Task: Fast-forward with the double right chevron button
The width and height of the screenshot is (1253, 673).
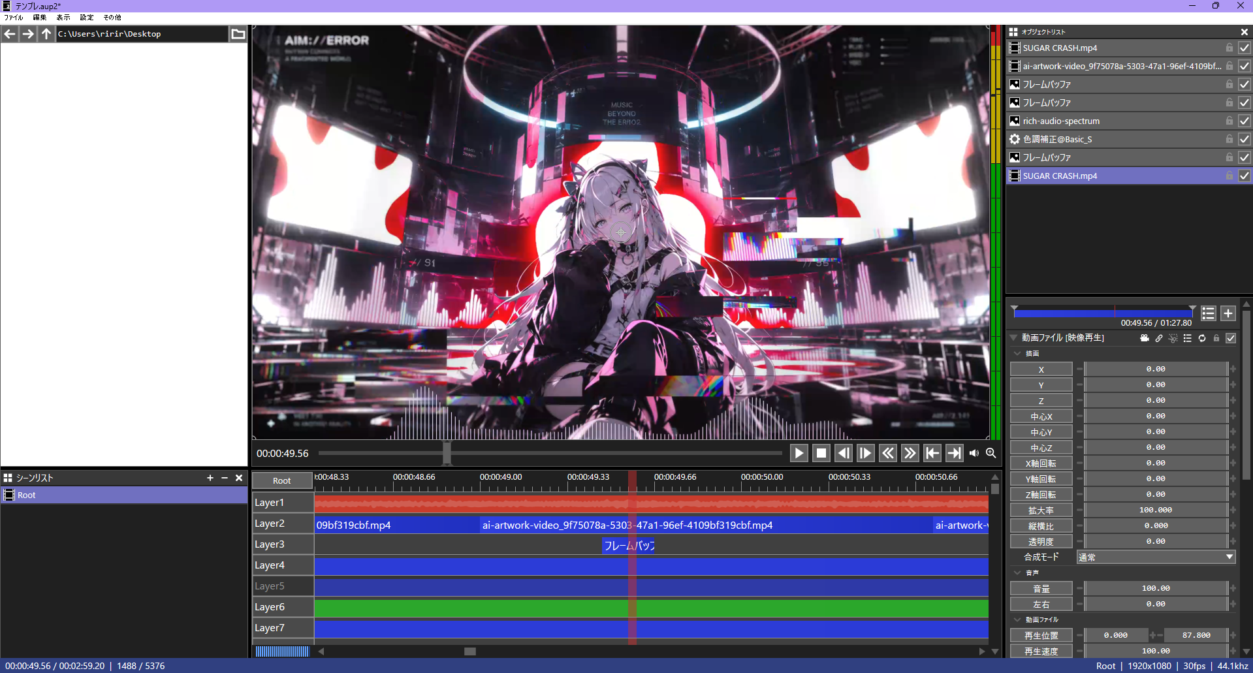Action: (910, 453)
